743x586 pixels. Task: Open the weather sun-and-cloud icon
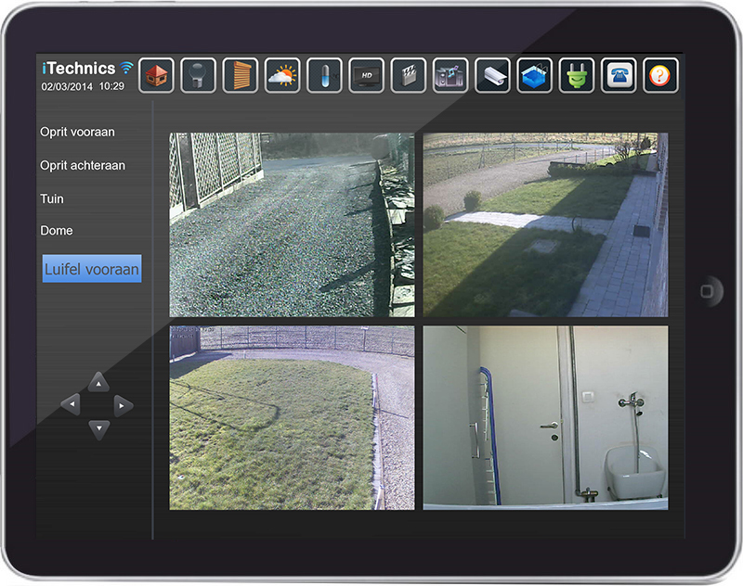282,75
